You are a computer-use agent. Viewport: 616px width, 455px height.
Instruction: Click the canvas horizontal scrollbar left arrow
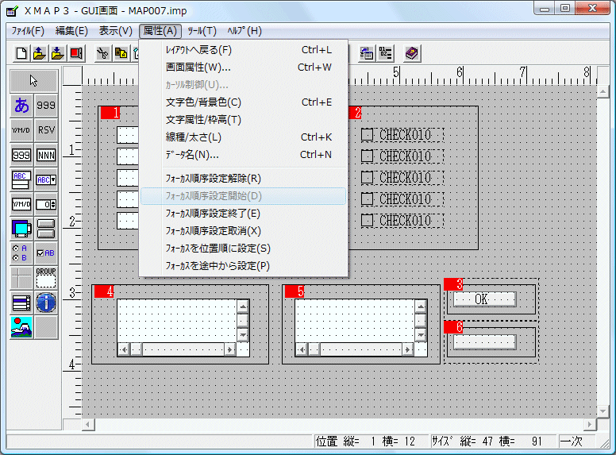pyautogui.click(x=88, y=425)
